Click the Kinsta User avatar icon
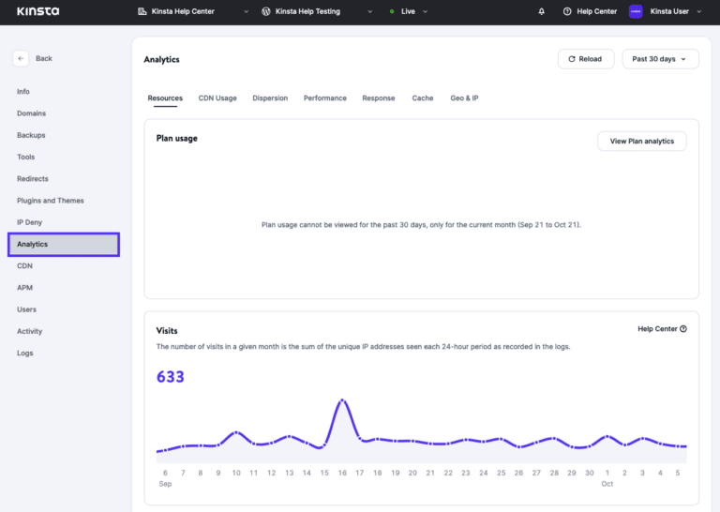This screenshot has width=720, height=512. [636, 11]
